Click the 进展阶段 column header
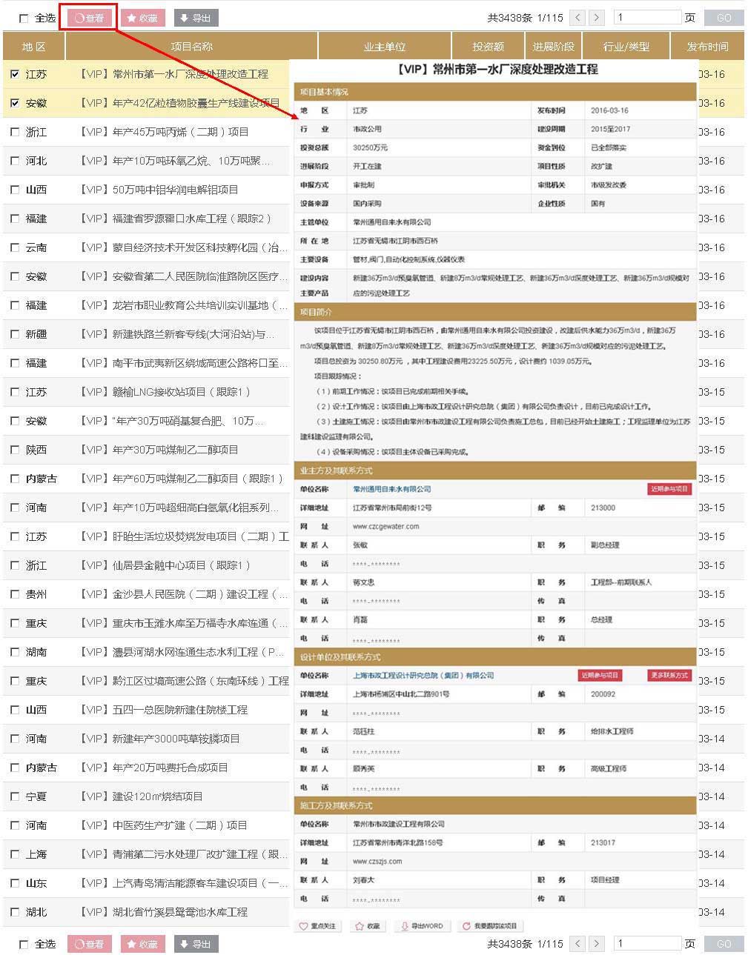 [x=554, y=47]
